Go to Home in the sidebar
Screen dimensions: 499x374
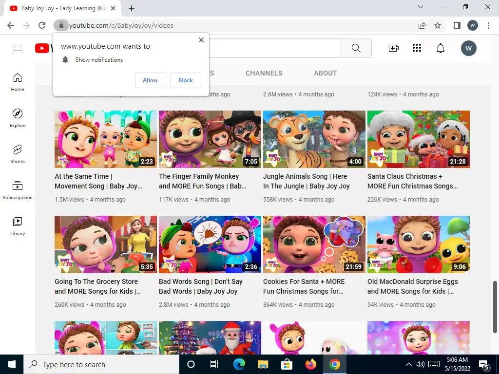coord(18,82)
